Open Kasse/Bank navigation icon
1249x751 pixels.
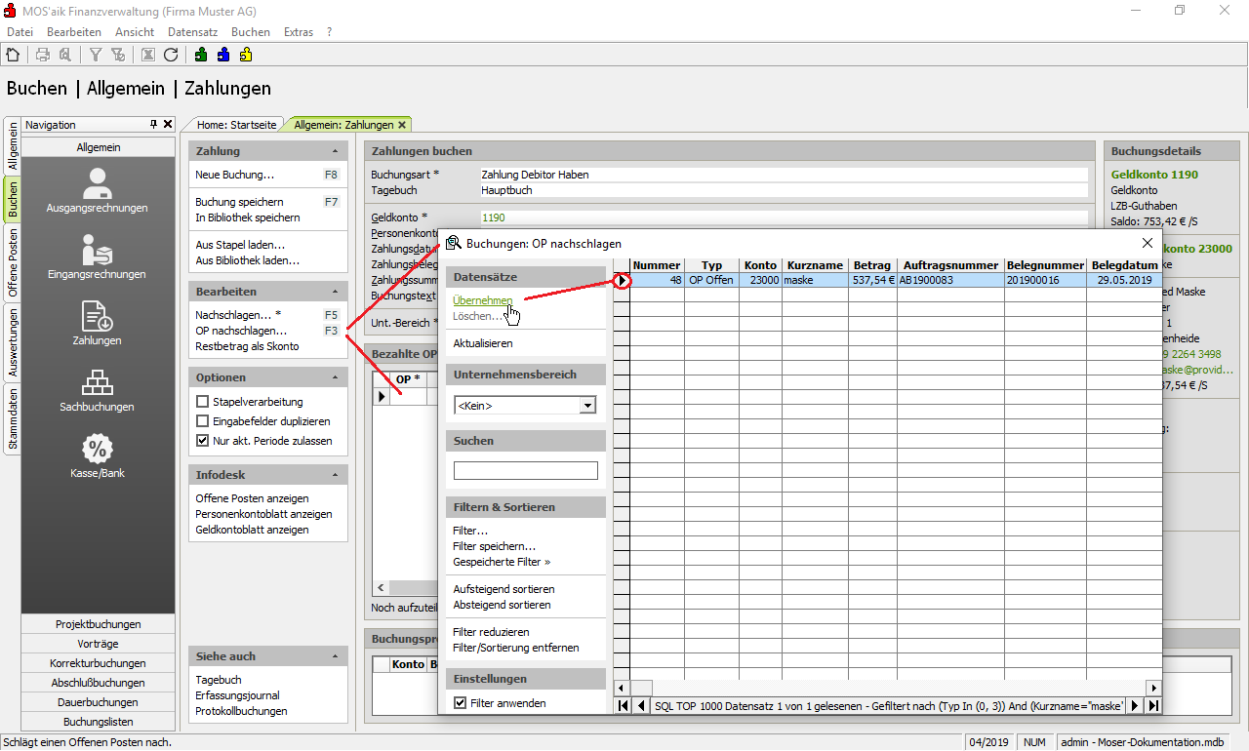(98, 456)
